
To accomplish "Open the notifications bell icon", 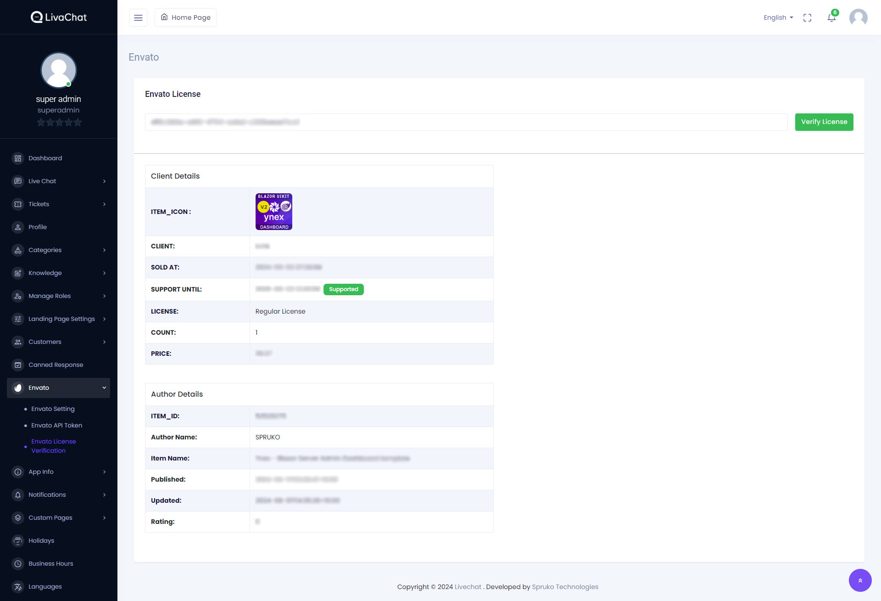I will click(831, 17).
